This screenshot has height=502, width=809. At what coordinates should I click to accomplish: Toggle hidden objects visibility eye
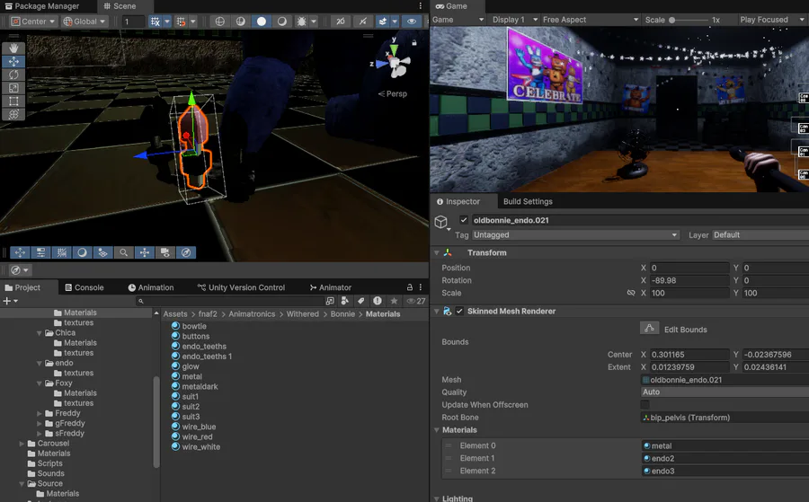coord(411,22)
